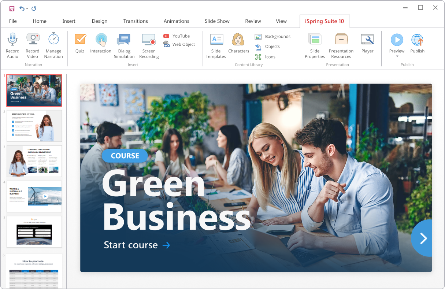Open the Characters library
This screenshot has width=445, height=289.
pyautogui.click(x=238, y=45)
